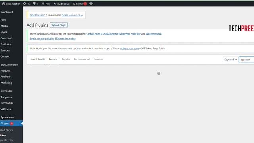Open Analytics in sidebar
Screen dimensions: 254x143
pyautogui.click(x=6, y=77)
